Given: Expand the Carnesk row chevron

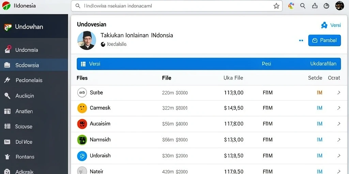Looking at the screenshot, I should point(339,108).
